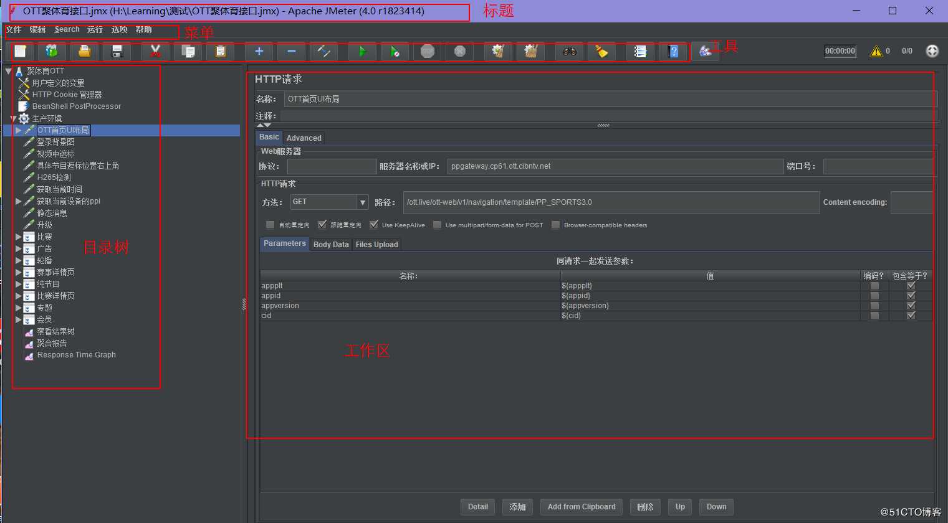
Task: Click the Down button
Action: 716,507
